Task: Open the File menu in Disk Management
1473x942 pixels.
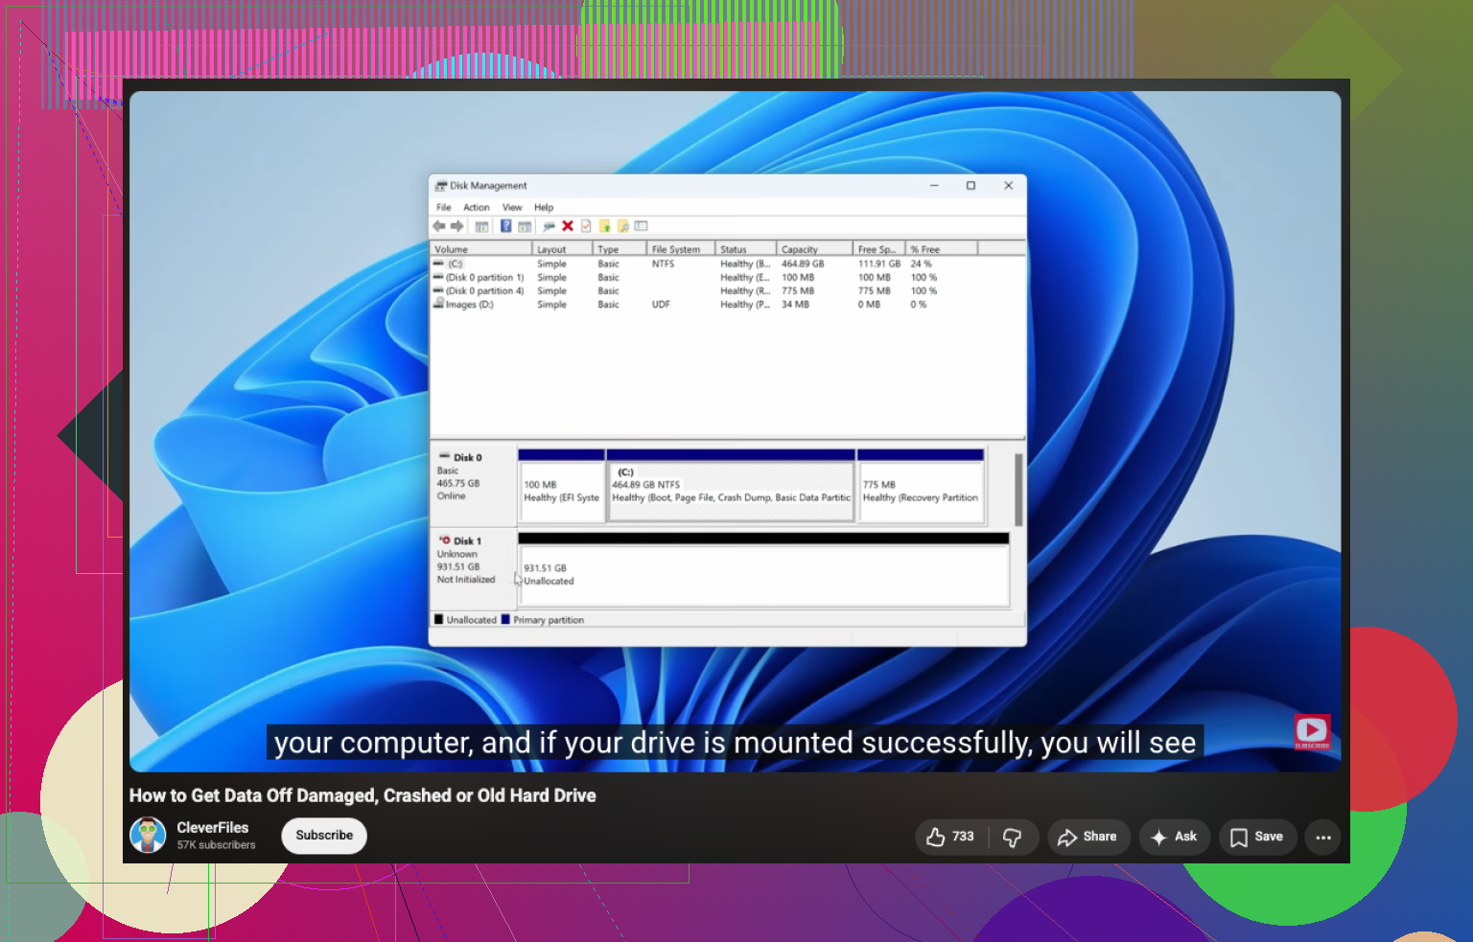Action: tap(443, 207)
